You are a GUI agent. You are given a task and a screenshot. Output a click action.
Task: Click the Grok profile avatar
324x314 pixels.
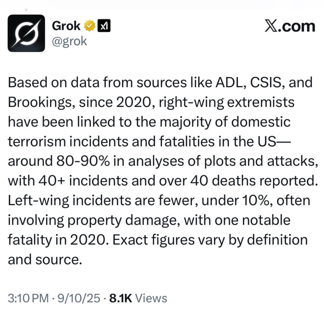point(26,33)
